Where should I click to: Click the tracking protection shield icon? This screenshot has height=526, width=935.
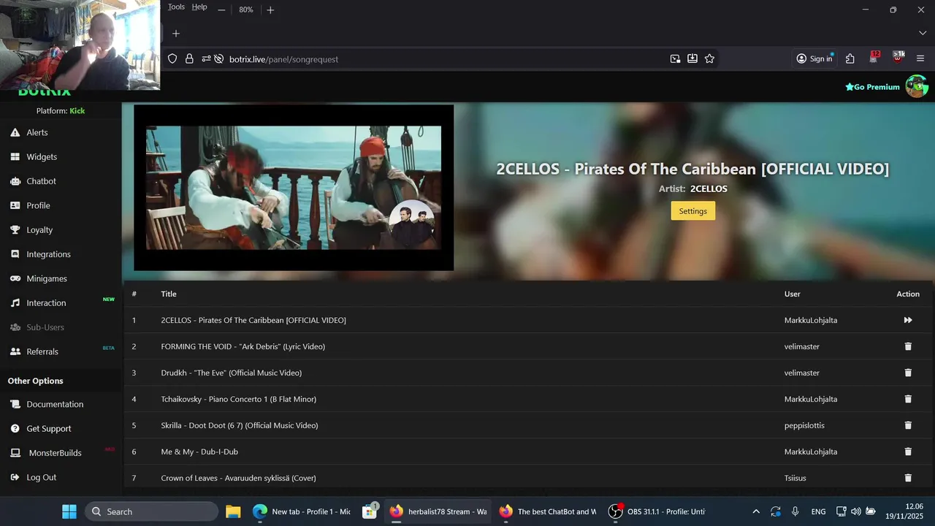(x=172, y=58)
